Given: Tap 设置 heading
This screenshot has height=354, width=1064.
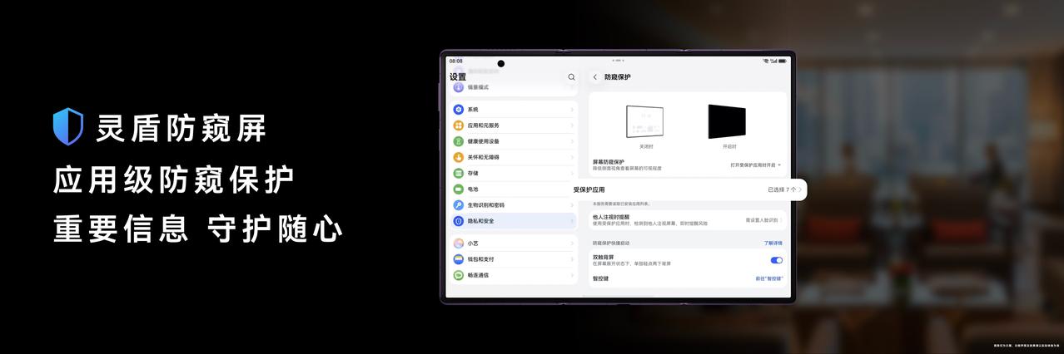Looking at the screenshot, I should coord(458,76).
